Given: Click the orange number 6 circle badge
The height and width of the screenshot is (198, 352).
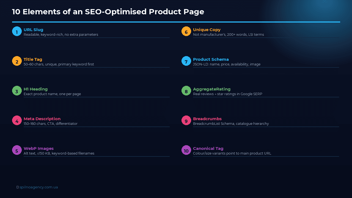Looking at the screenshot, I should click(x=186, y=31).
